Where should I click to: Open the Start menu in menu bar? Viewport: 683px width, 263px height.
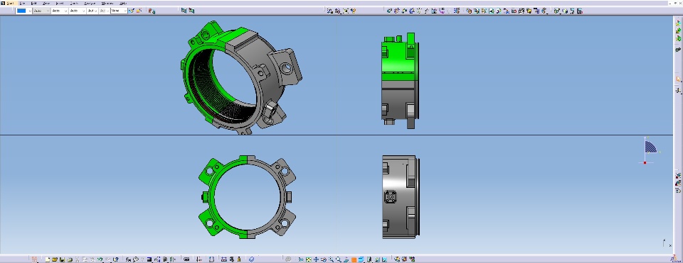tap(10, 4)
